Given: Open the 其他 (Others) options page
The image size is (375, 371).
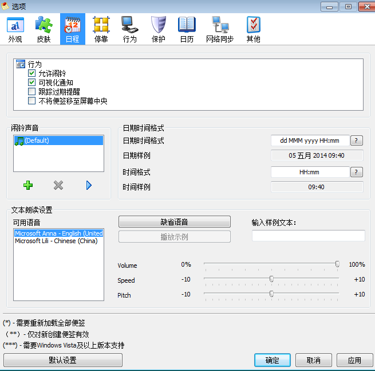Looking at the screenshot, I should [253, 29].
